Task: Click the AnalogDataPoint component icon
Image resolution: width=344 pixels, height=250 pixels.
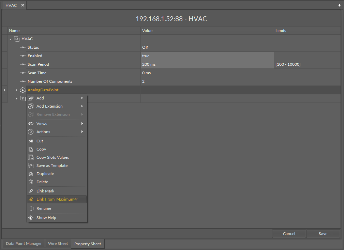Action: point(23,90)
